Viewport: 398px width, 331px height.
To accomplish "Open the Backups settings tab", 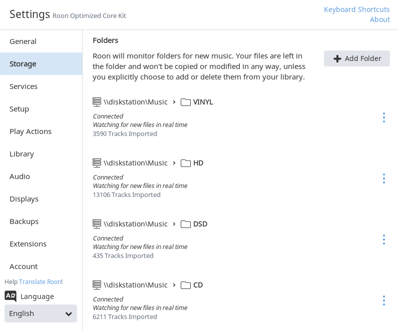I will tap(24, 221).
